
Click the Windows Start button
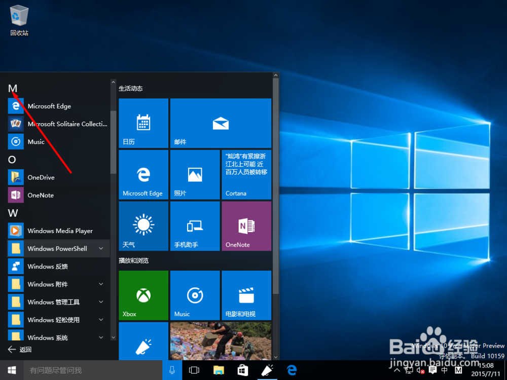(x=12, y=370)
